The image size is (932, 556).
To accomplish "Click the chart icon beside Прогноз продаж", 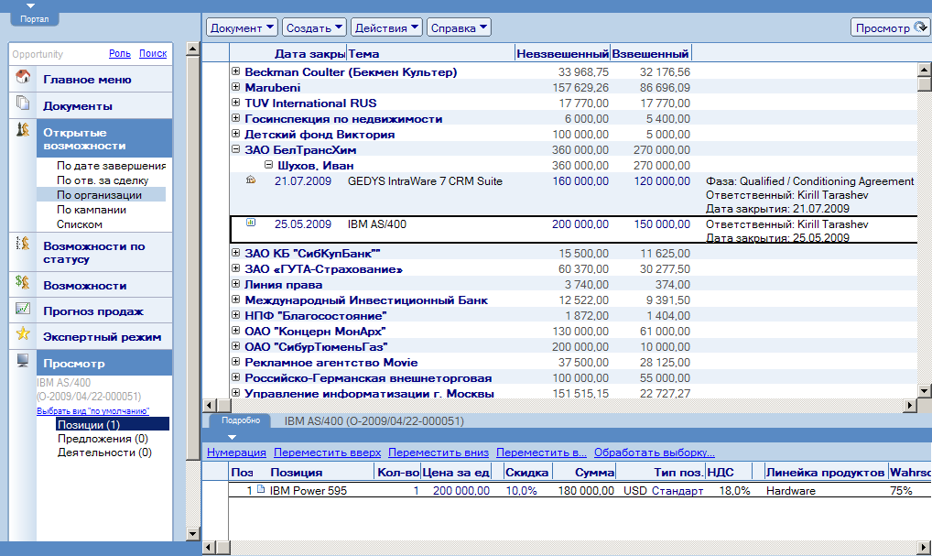I will 23,308.
